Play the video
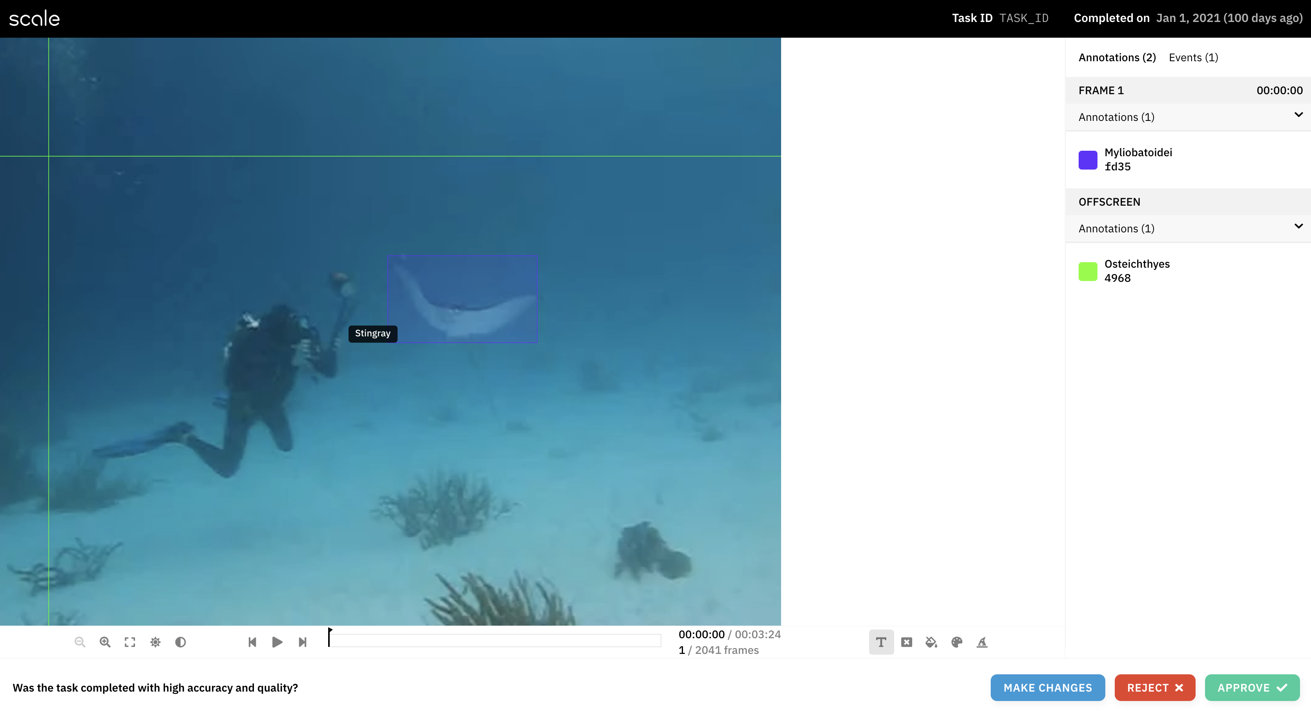The image size is (1311, 712). (x=277, y=642)
